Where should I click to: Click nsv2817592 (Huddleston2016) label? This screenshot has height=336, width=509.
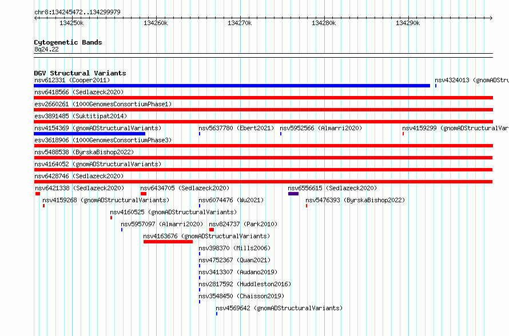click(245, 284)
